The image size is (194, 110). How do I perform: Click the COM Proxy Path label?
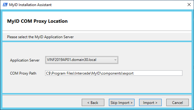[x=23, y=73]
